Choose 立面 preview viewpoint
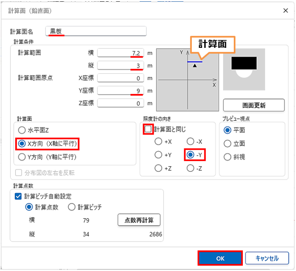 (x=227, y=144)
